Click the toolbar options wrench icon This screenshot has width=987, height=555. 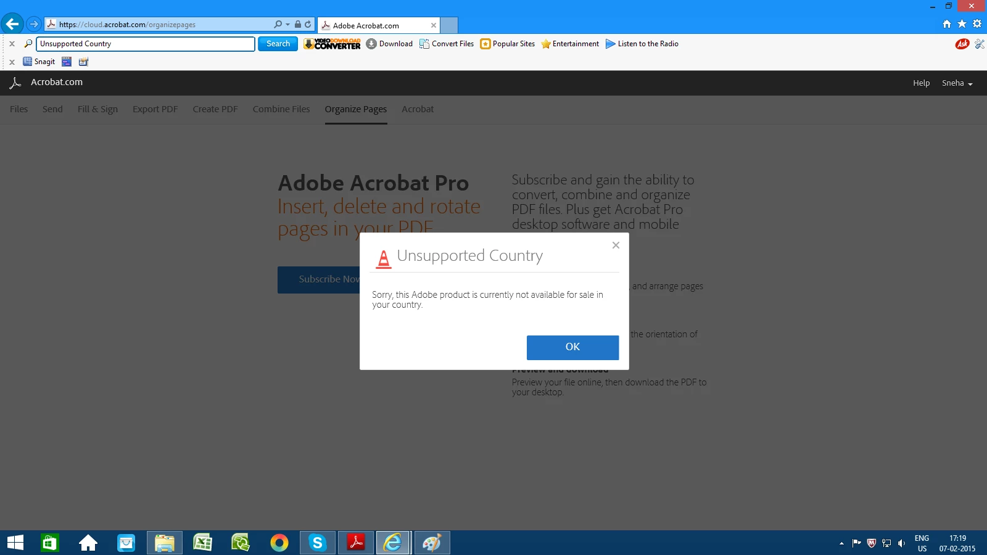pyautogui.click(x=980, y=44)
